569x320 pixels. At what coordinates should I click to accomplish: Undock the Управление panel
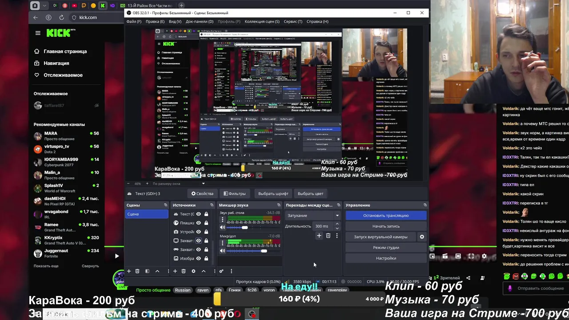[x=425, y=205]
